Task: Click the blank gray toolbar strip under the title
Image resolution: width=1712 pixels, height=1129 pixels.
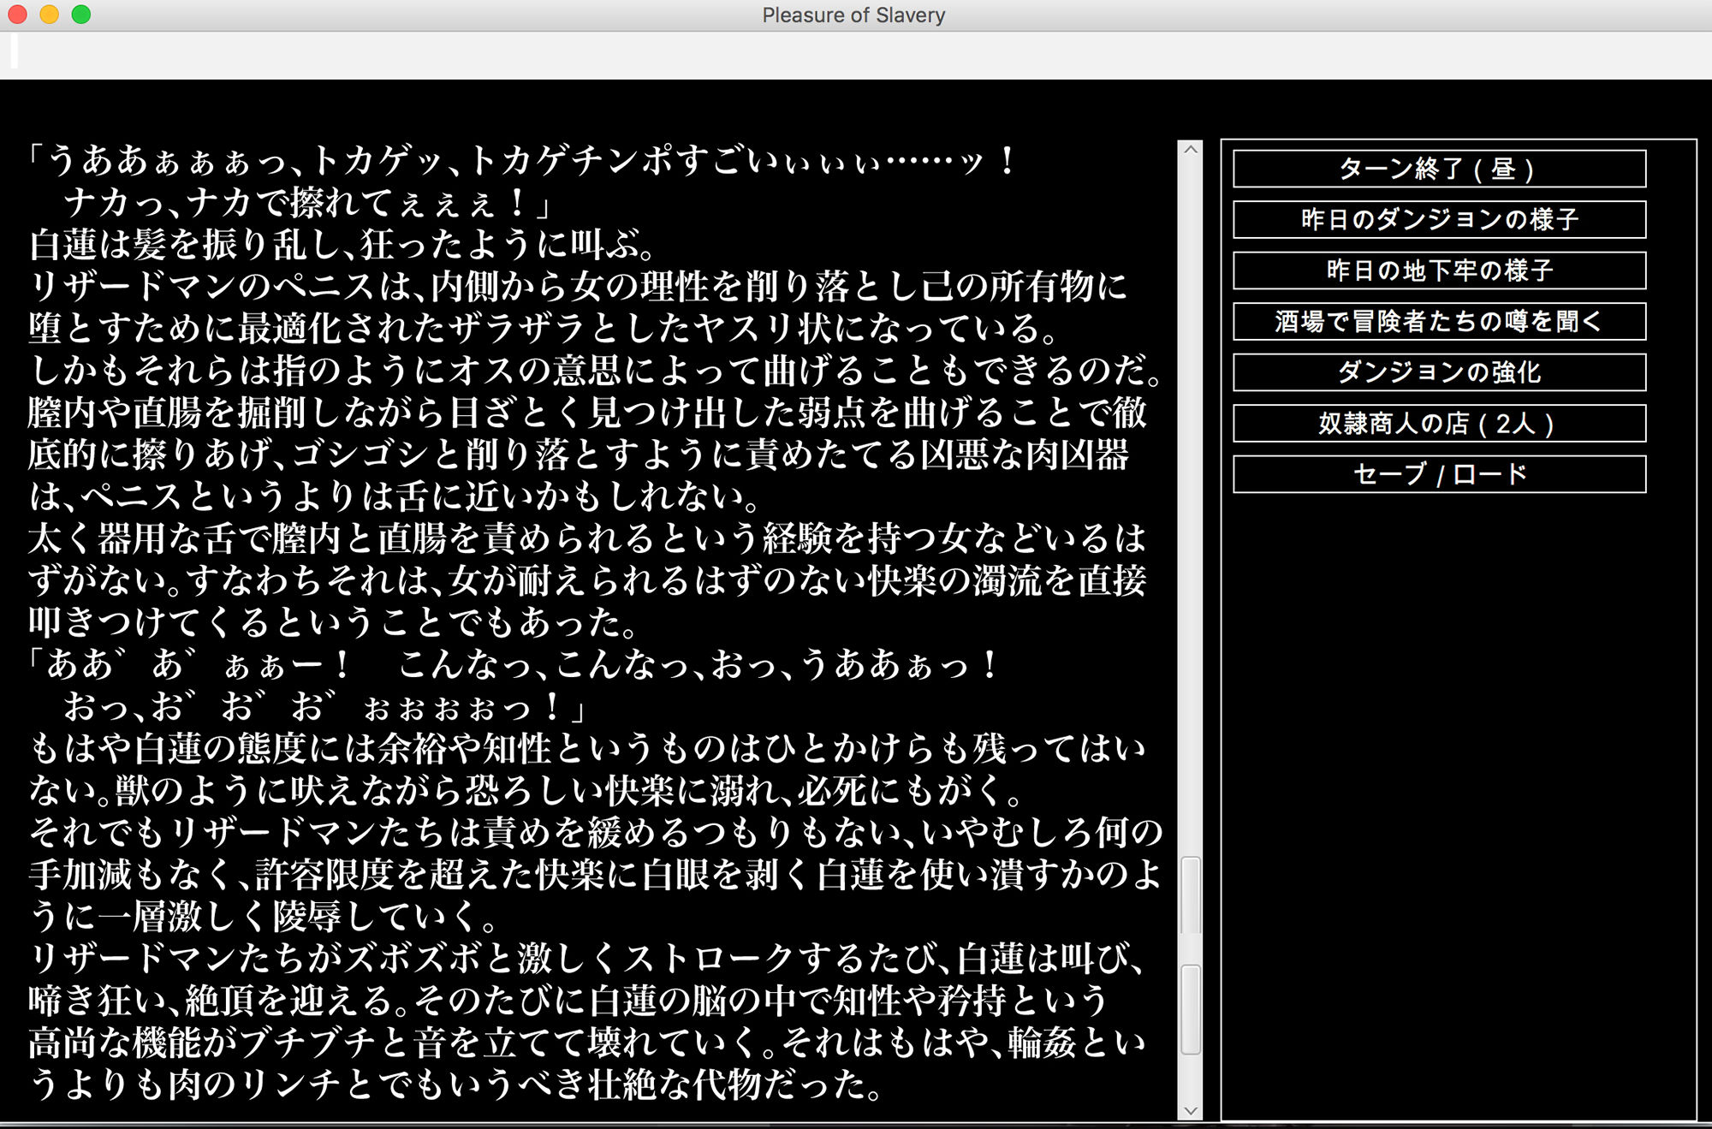Action: pos(856,56)
